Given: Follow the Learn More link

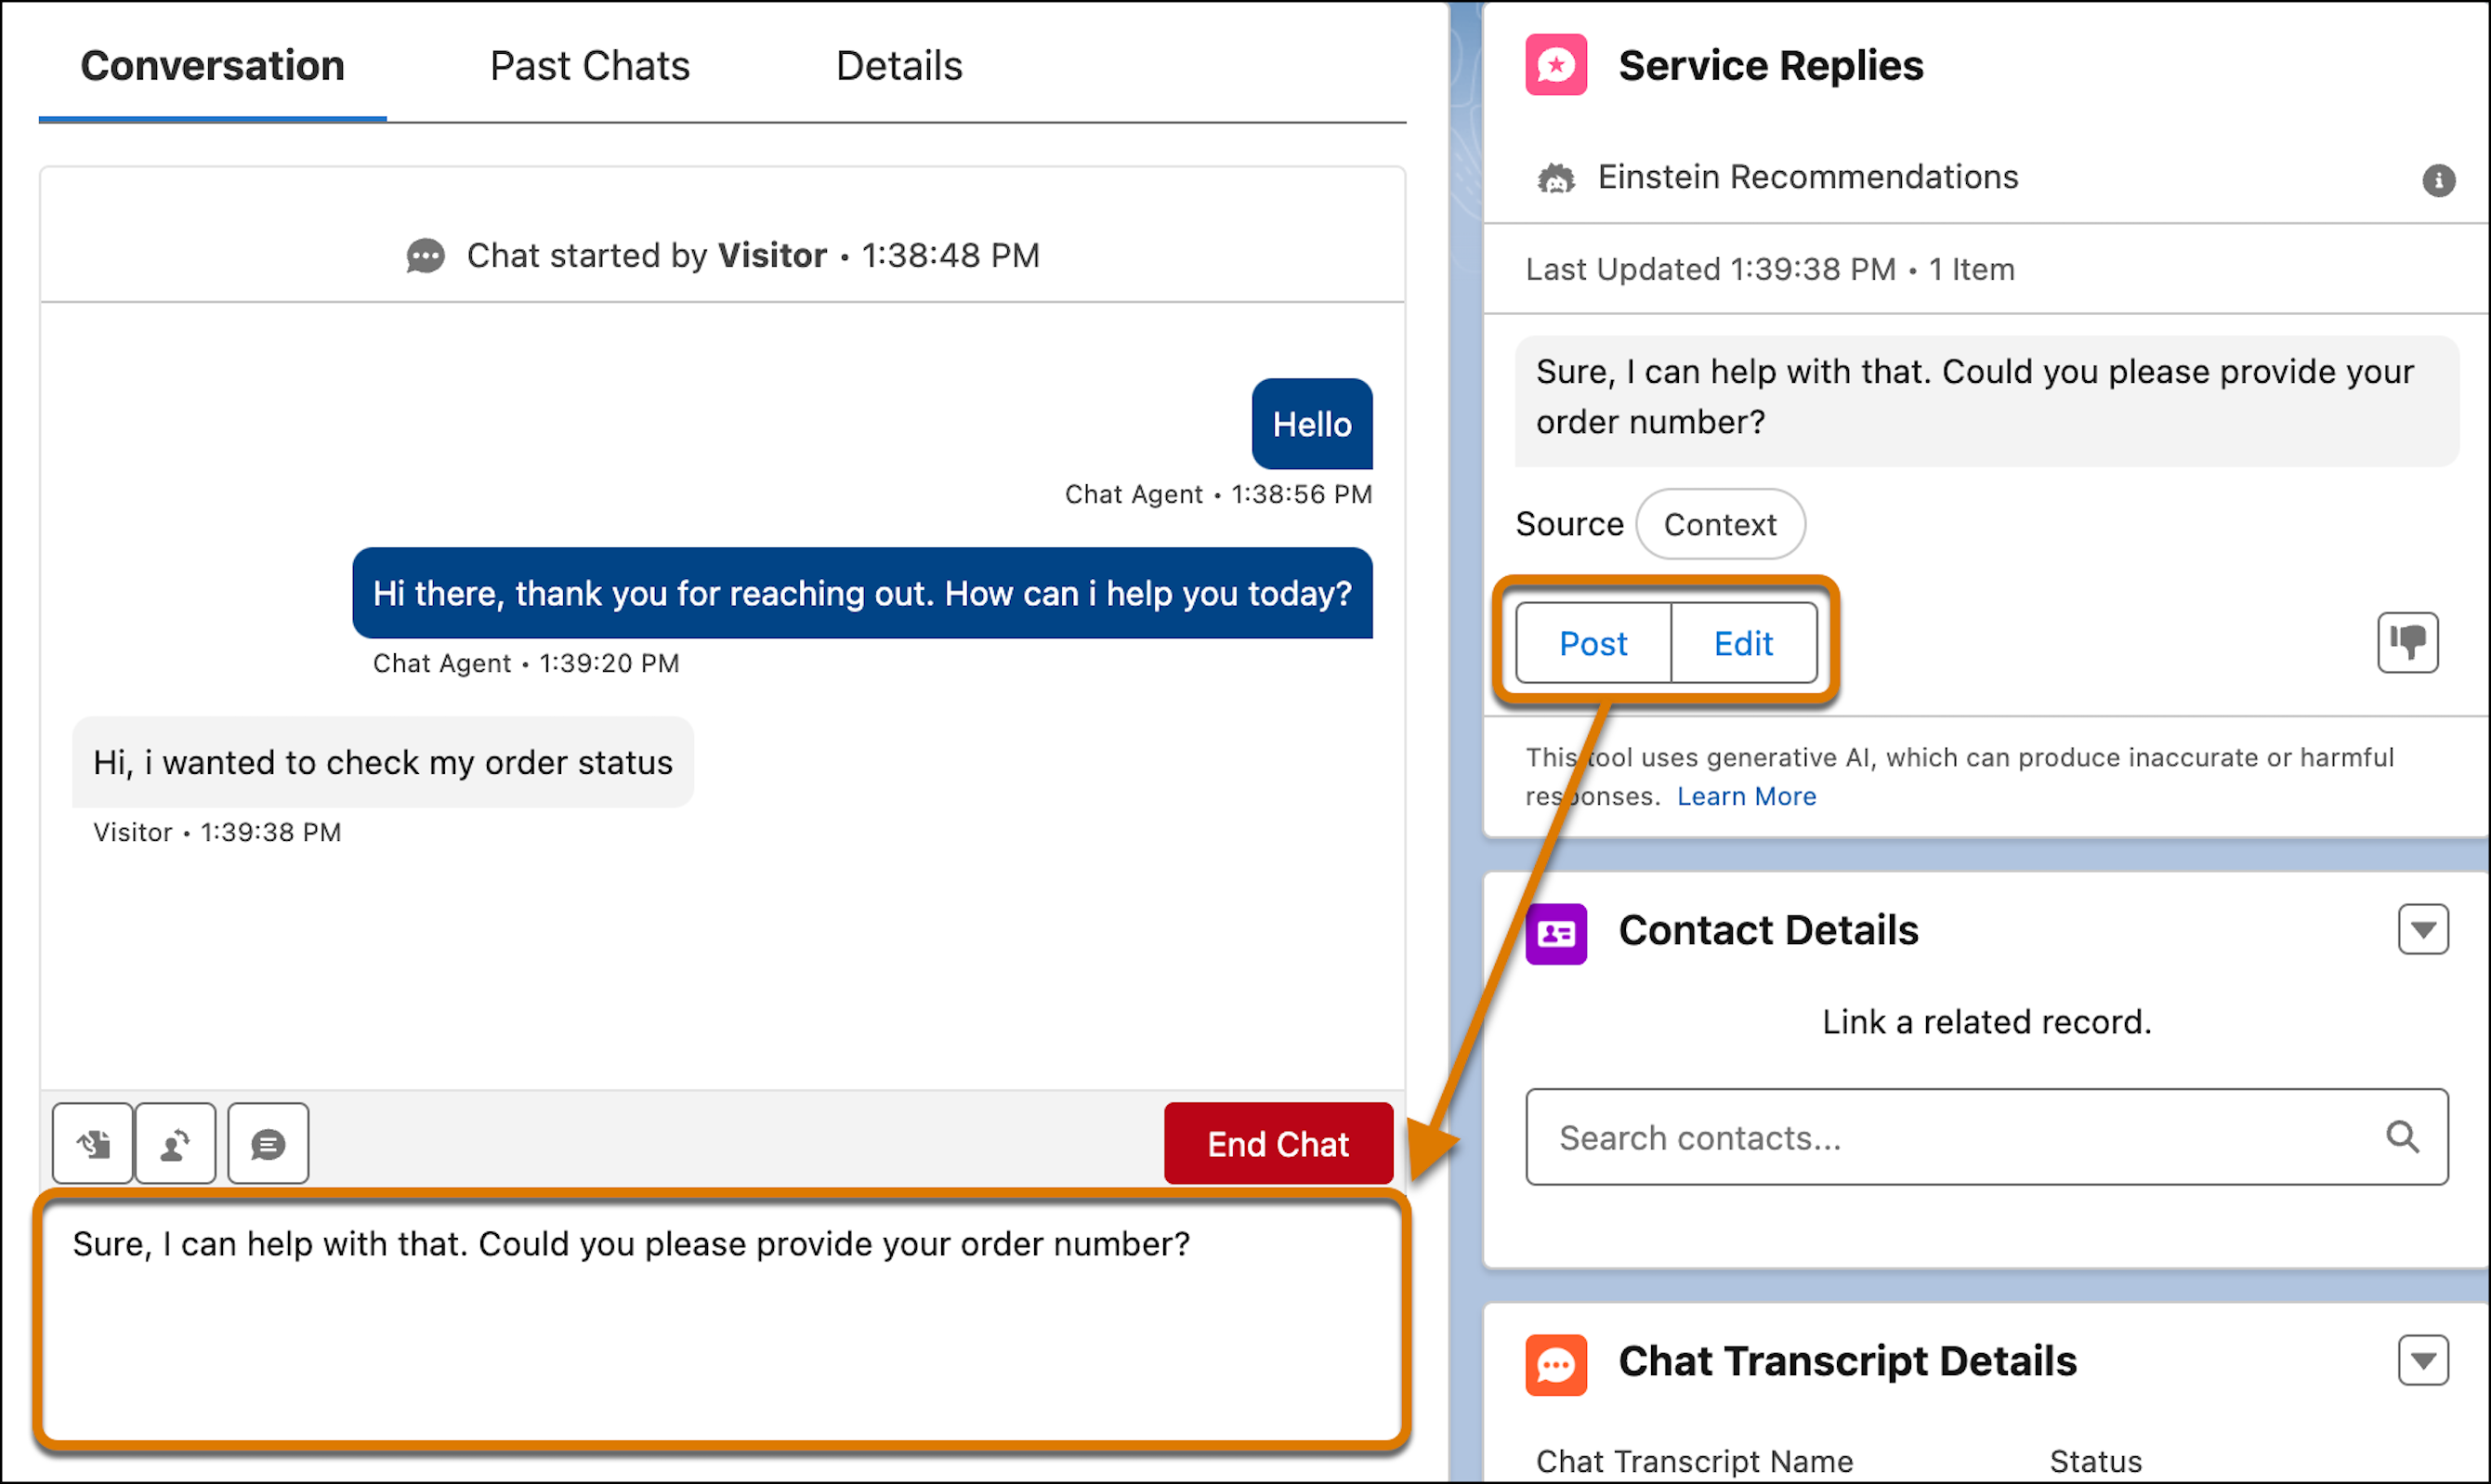Looking at the screenshot, I should [x=1746, y=796].
